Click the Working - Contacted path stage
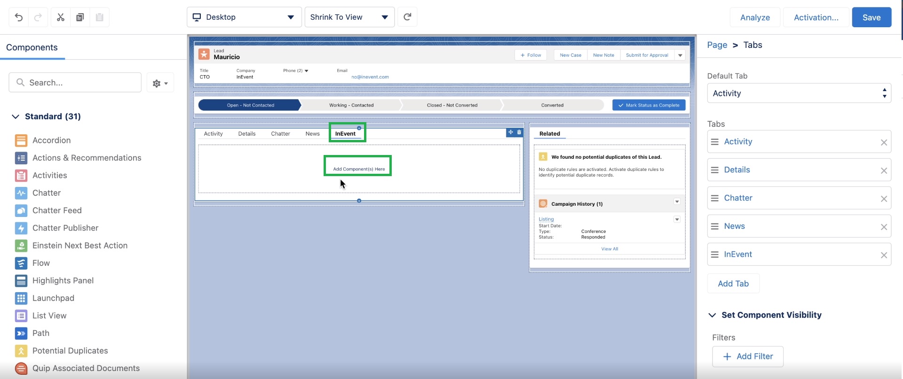 pos(351,105)
